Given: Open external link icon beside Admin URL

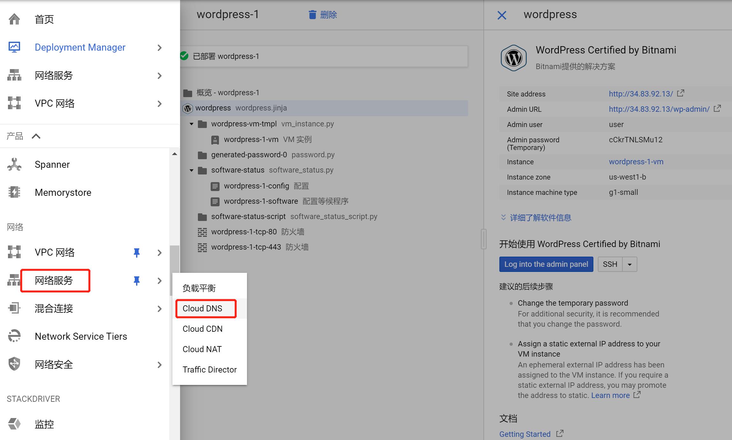Looking at the screenshot, I should (x=717, y=109).
